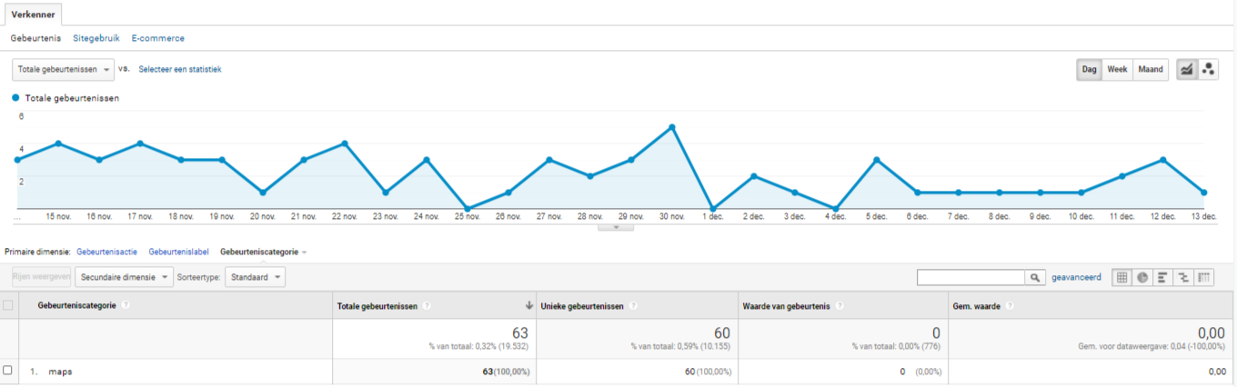This screenshot has width=1237, height=387.
Task: Click the table search input field
Action: point(970,277)
